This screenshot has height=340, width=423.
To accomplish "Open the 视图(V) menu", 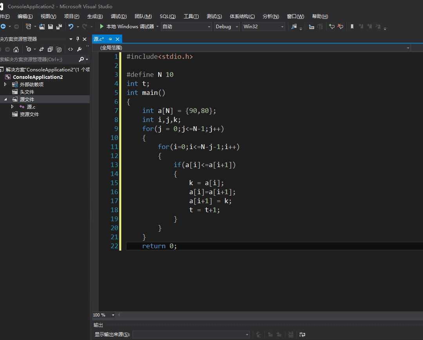I will 48,16.
